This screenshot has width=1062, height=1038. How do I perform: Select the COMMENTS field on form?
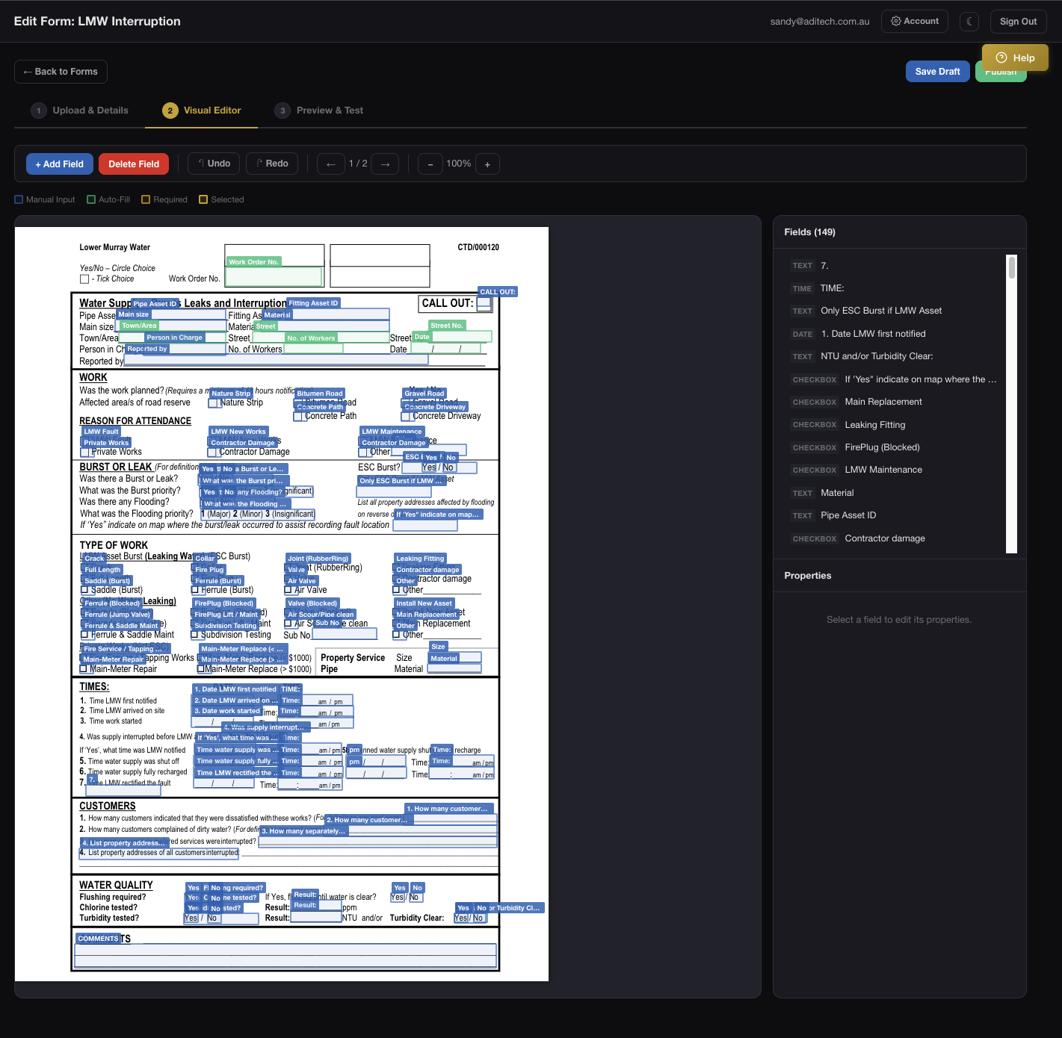click(x=285, y=956)
